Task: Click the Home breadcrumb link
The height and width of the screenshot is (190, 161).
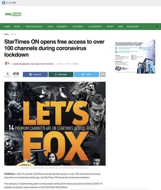Action: click(x=6, y=34)
